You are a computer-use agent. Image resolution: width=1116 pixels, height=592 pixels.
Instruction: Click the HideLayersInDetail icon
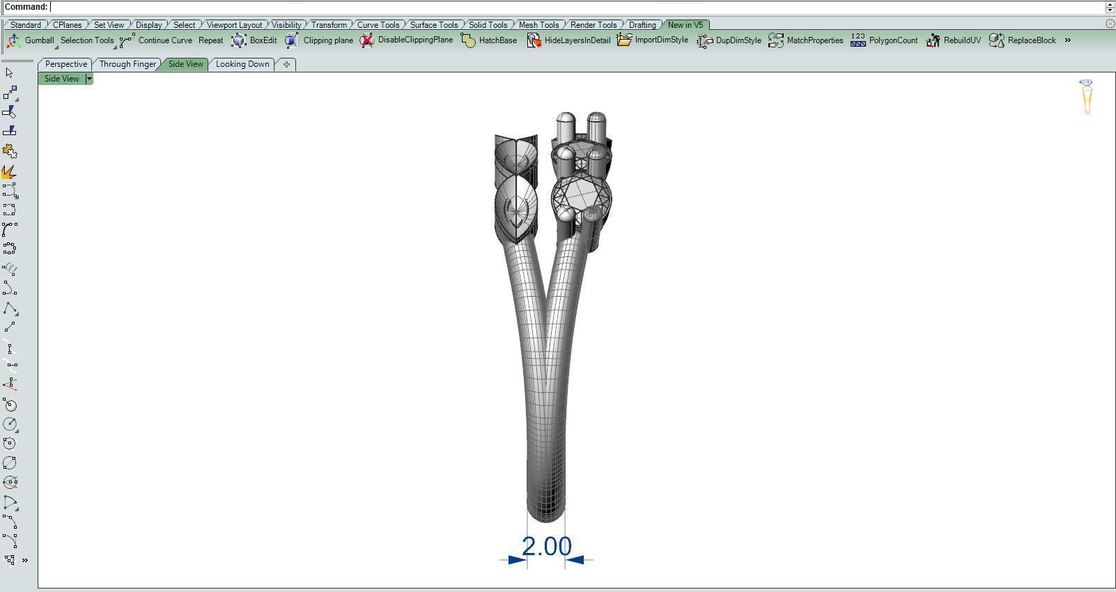coord(533,40)
